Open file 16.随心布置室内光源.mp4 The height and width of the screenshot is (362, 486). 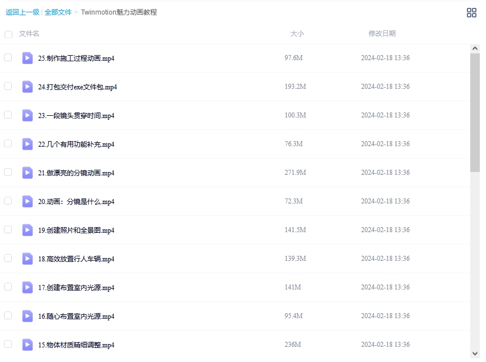click(x=76, y=316)
